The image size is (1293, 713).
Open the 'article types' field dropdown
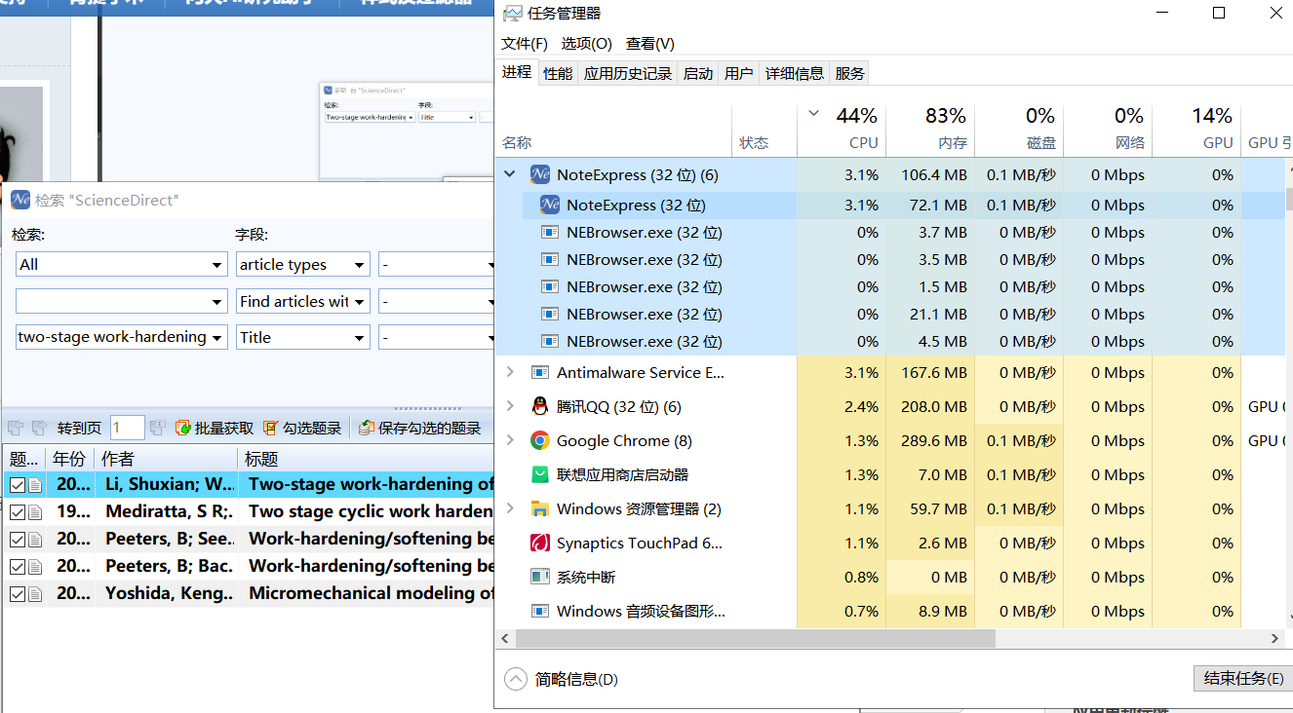point(360,265)
